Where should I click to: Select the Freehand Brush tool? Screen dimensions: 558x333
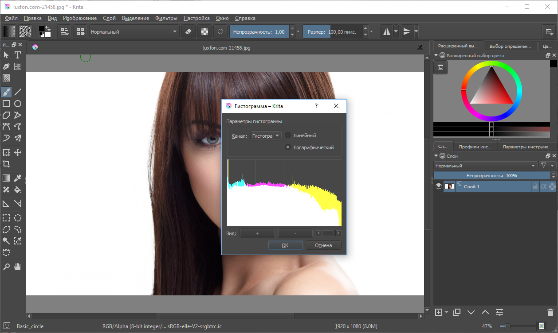[x=6, y=92]
